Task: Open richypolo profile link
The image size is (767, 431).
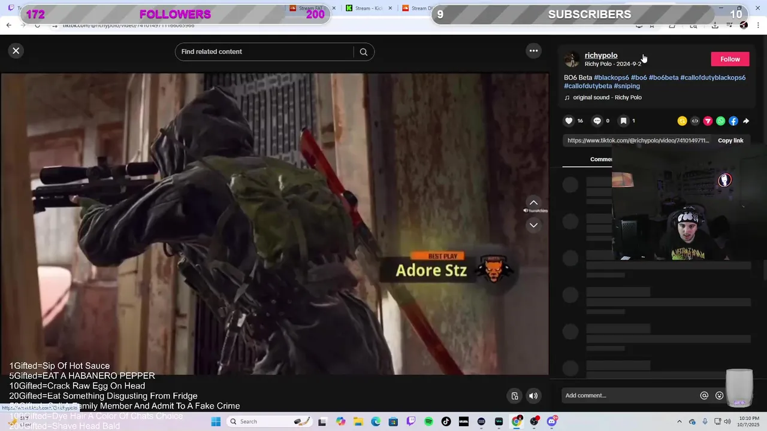Action: pos(601,55)
